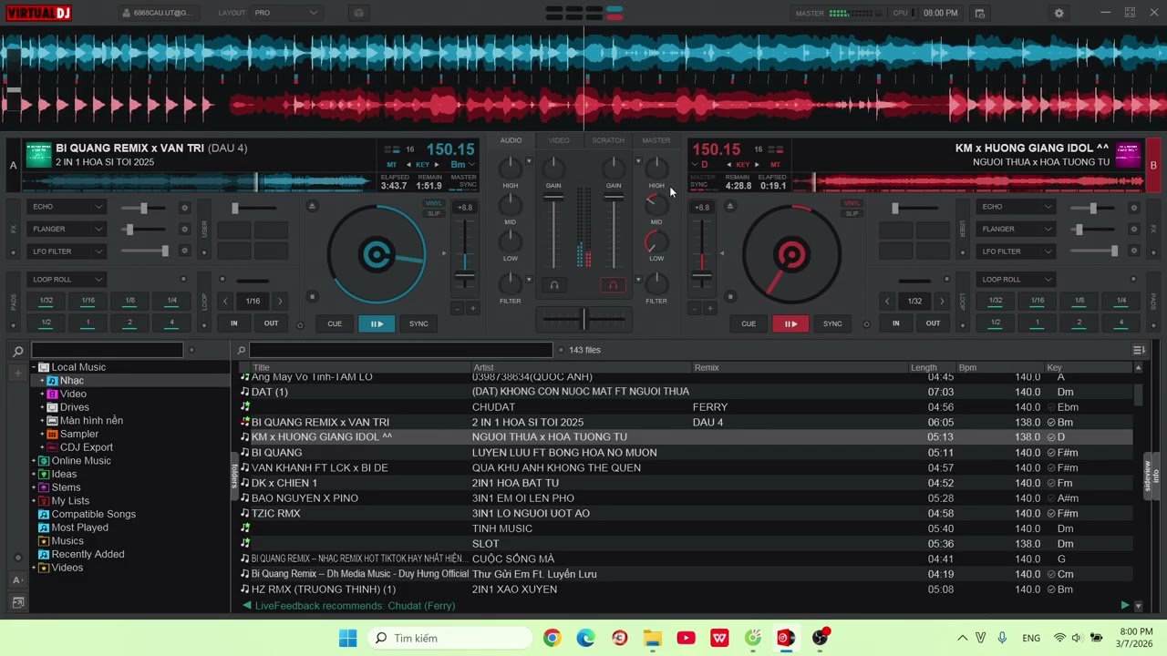1167x656 pixels.
Task: Open deck B FLANGER effect dropdown
Action: [x=1016, y=230]
